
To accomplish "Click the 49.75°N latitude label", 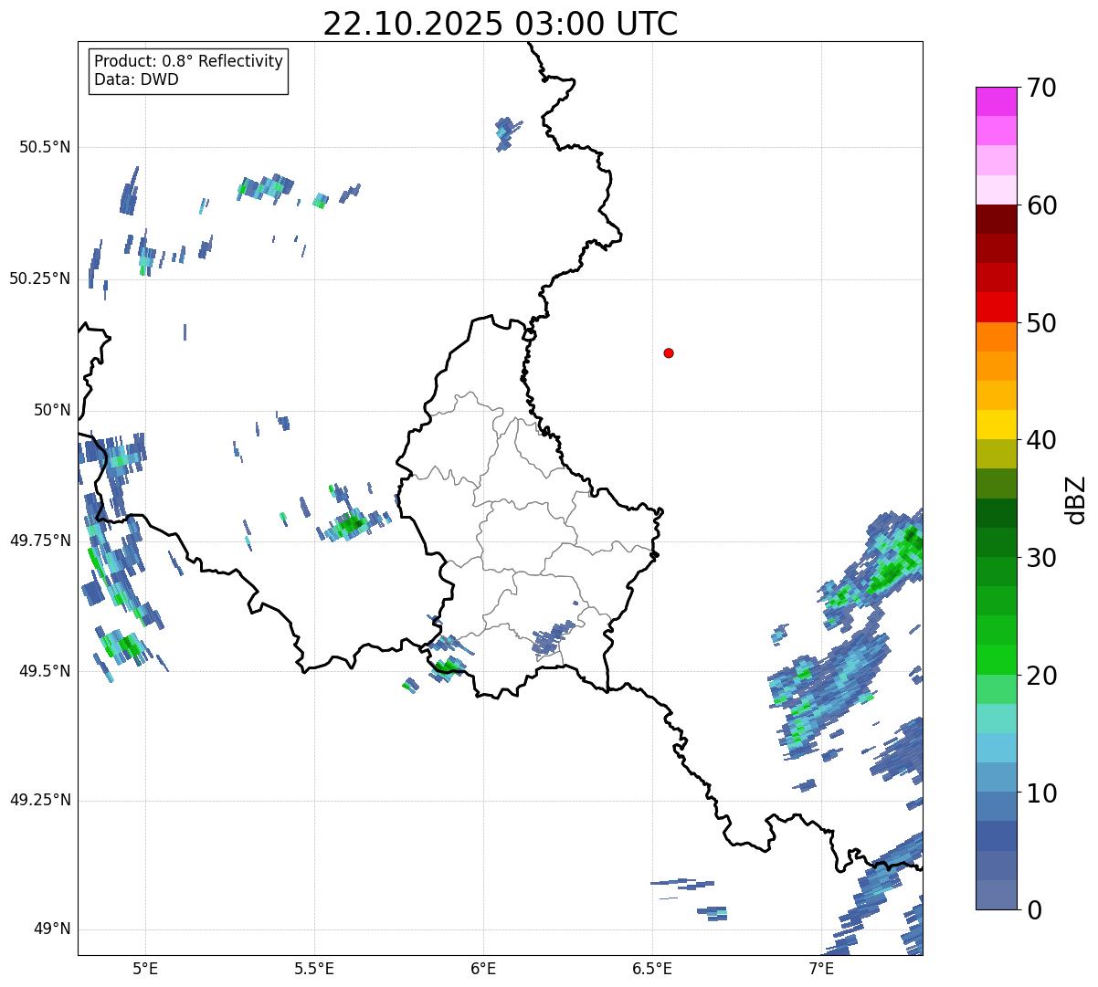I will point(40,541).
